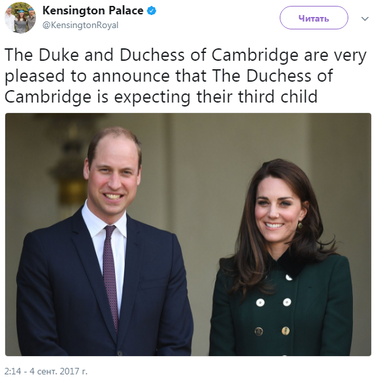Image resolution: width=381 pixels, height=377 pixels.
Task: Open the @KensingtonRoyal handle link
Action: 80,25
